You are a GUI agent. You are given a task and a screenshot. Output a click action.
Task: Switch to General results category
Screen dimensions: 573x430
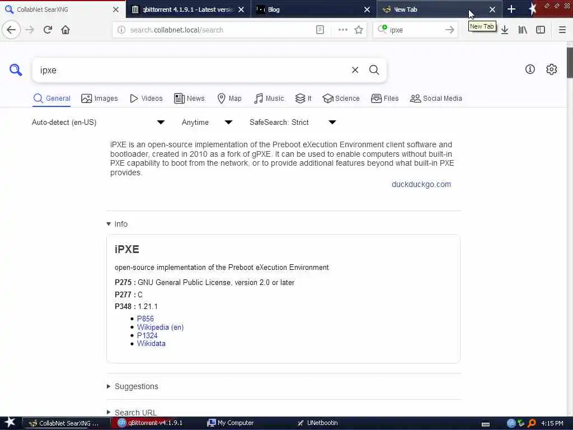tap(52, 99)
